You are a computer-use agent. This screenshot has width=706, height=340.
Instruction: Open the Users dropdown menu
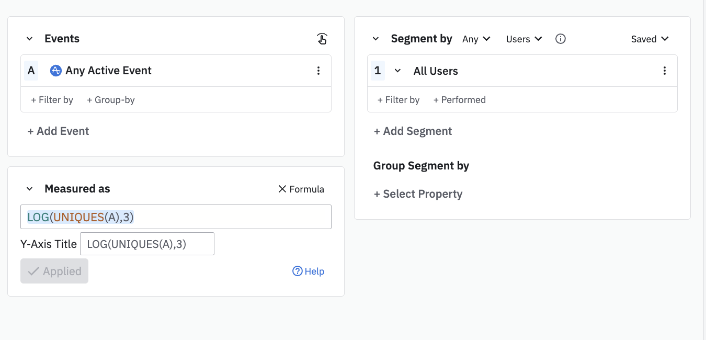pos(523,39)
